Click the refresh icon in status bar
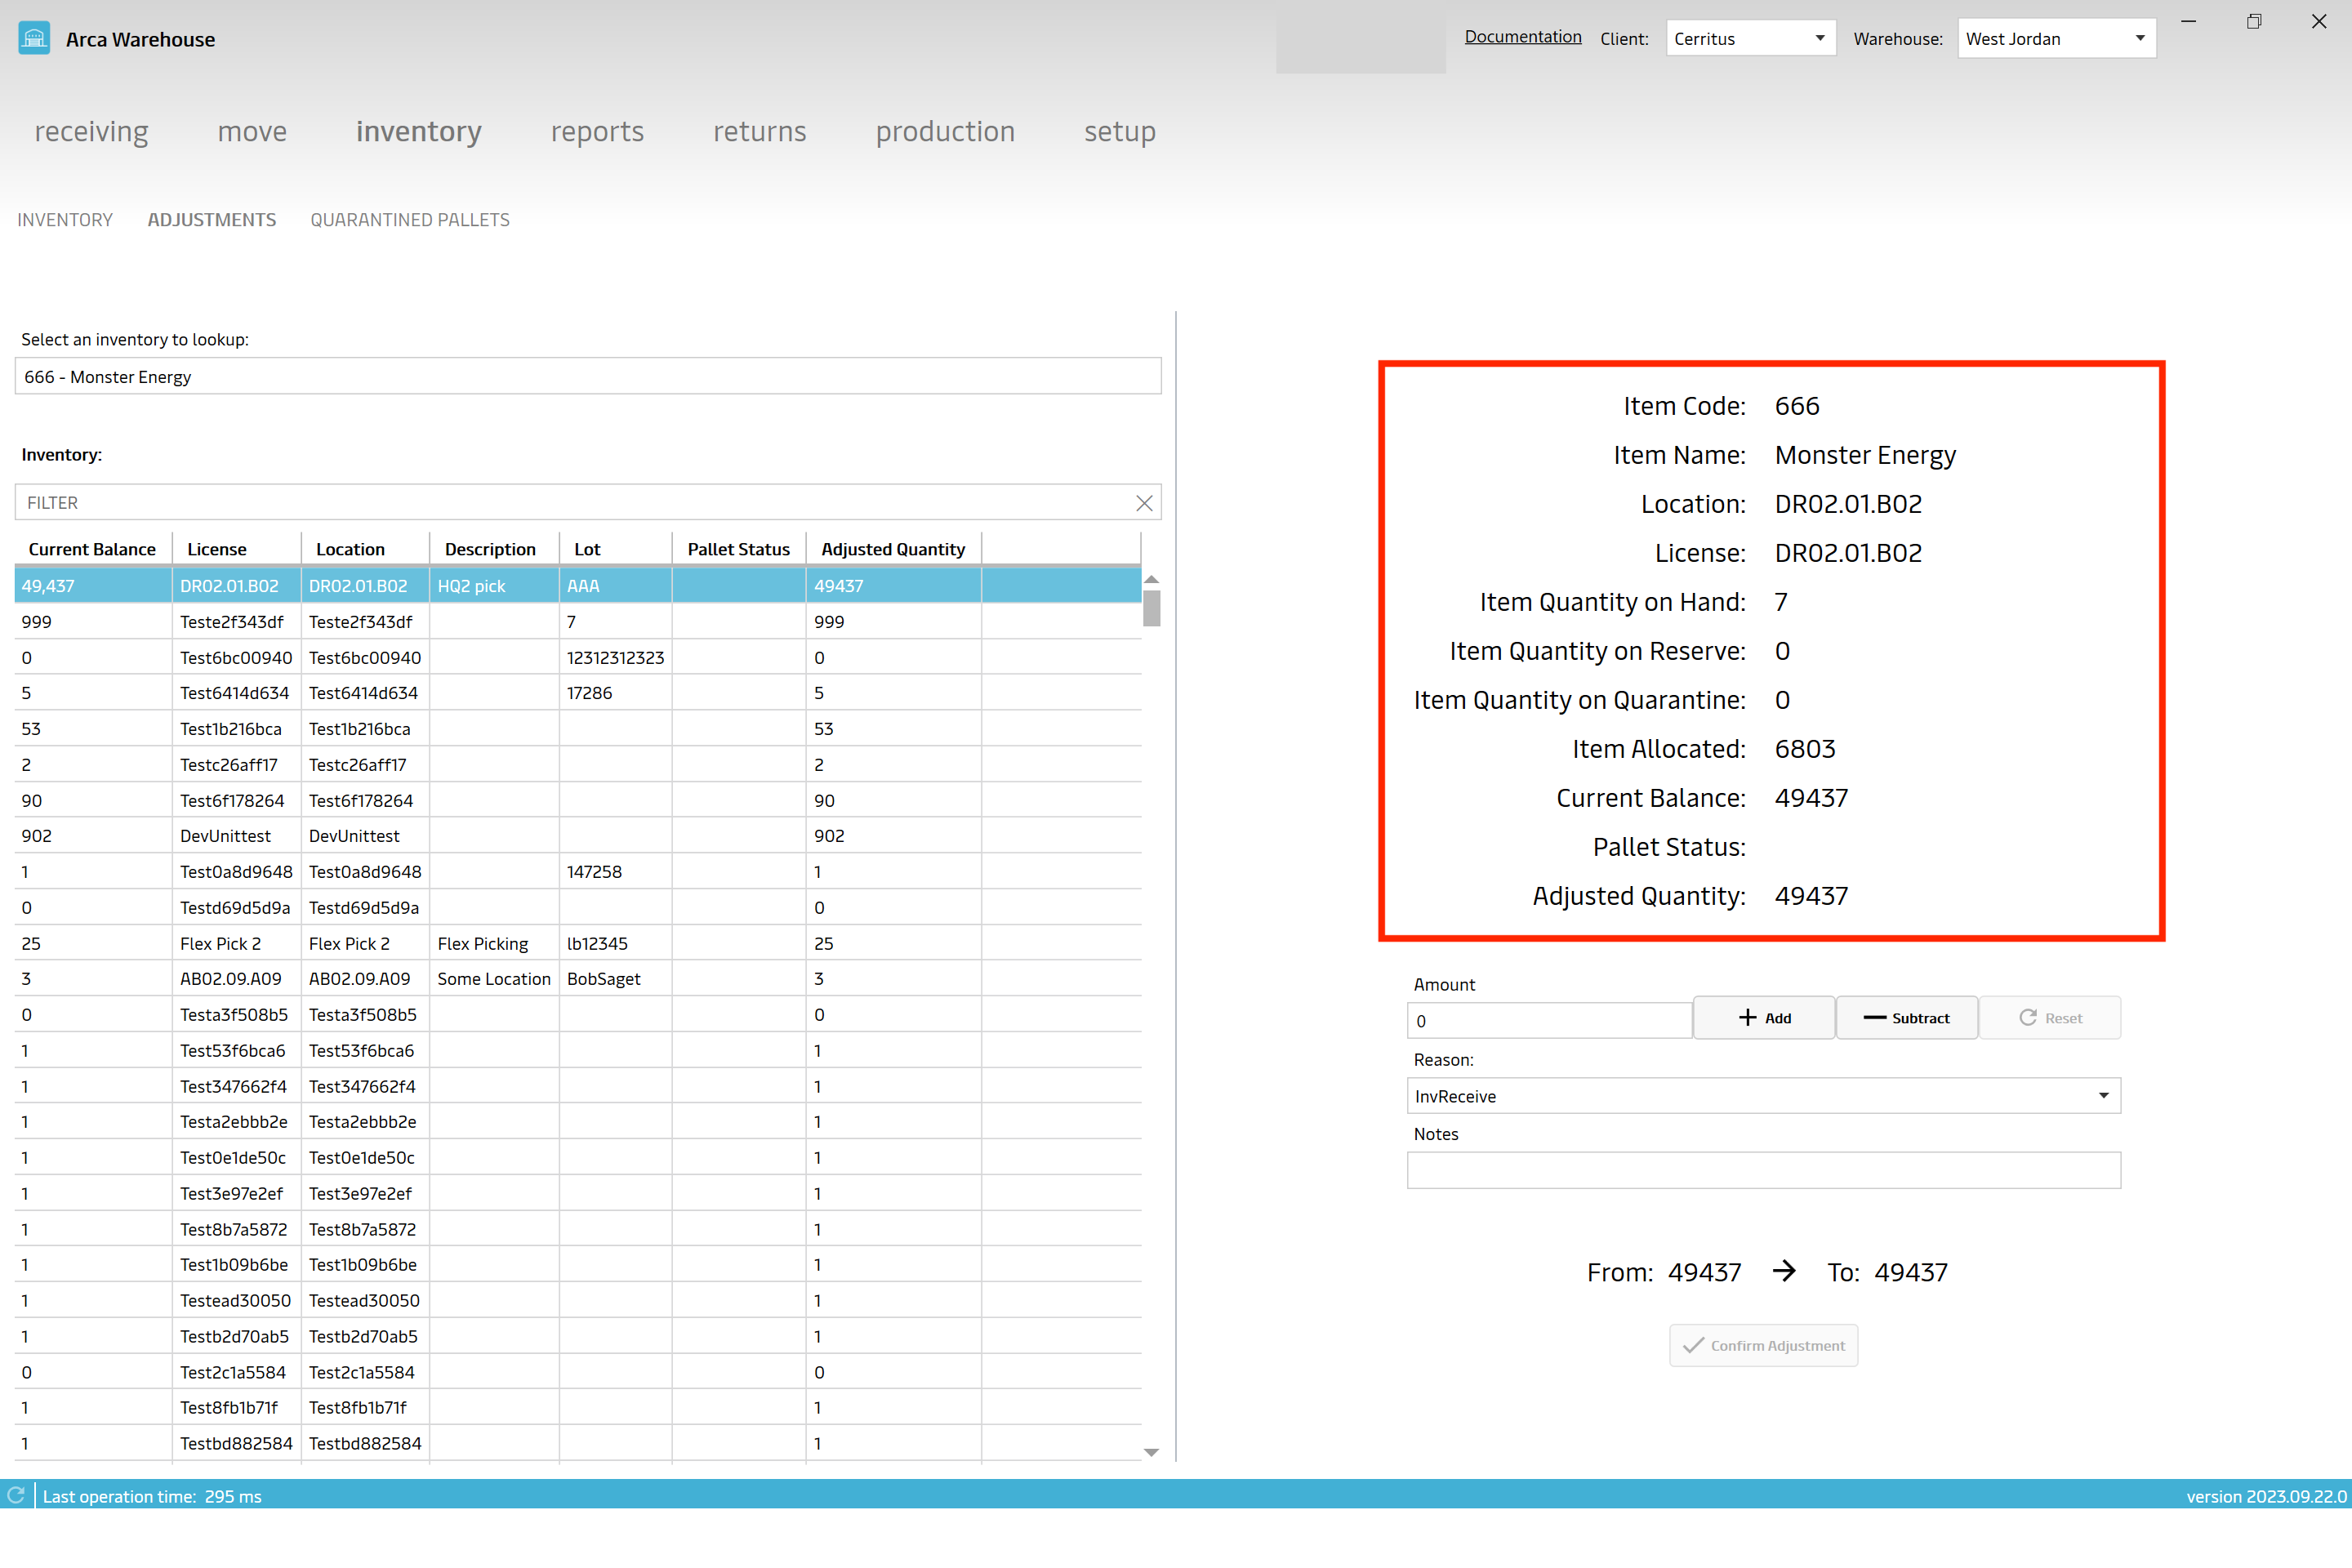The image size is (2352, 1568). click(x=16, y=1495)
